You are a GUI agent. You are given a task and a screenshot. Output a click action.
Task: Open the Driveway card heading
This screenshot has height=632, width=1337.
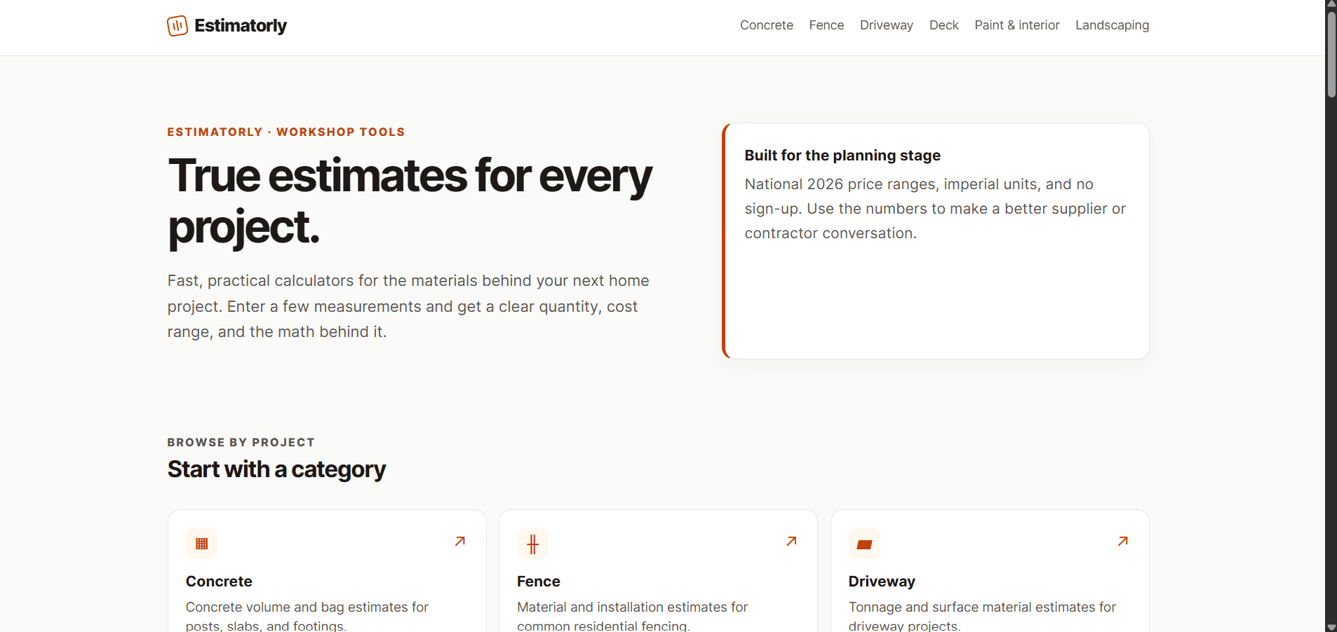coord(882,582)
